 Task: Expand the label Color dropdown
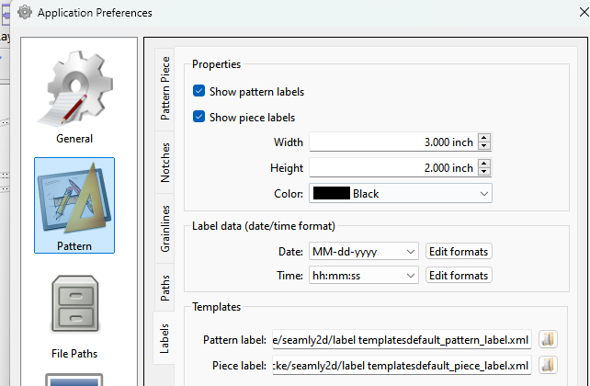click(401, 194)
